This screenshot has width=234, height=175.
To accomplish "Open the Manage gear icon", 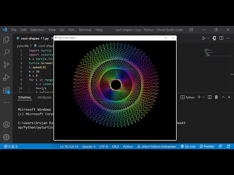I will click(x=6, y=137).
